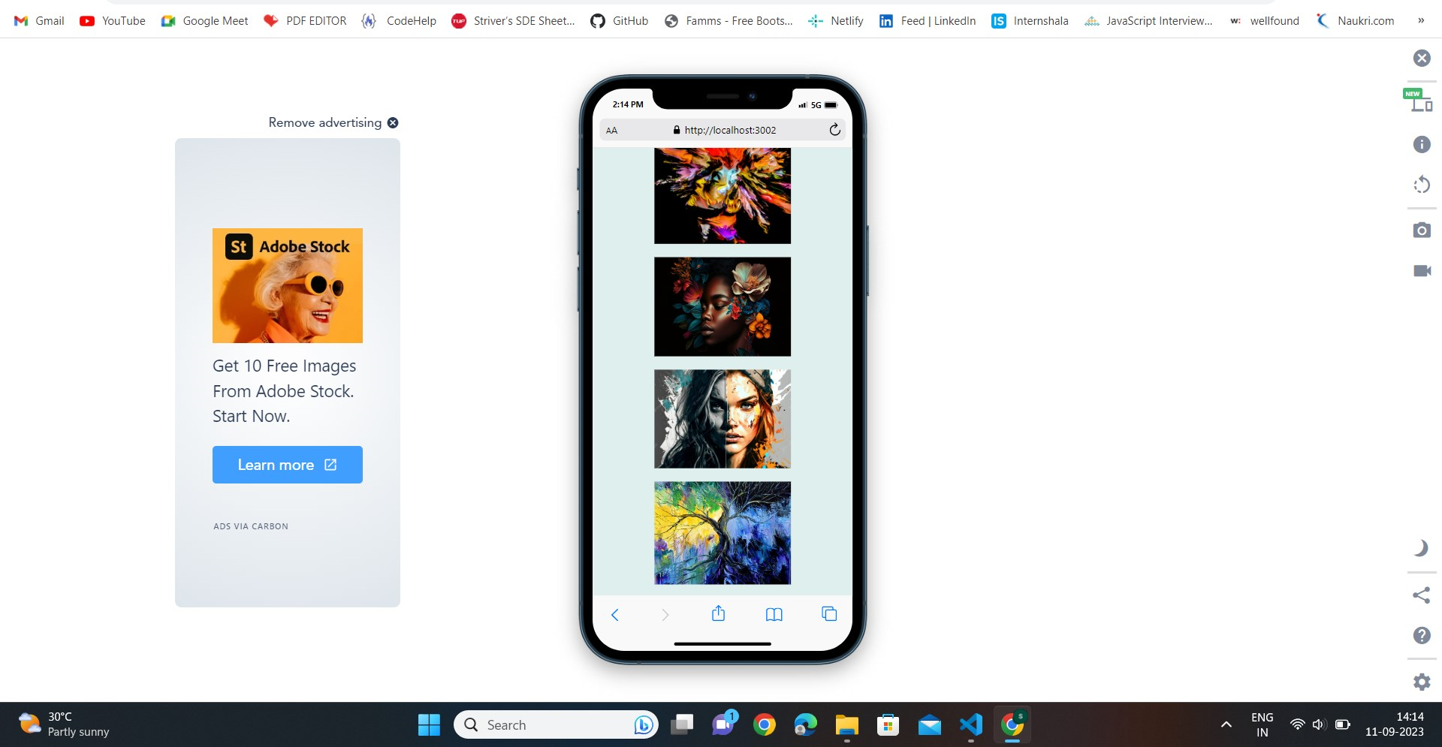Viewport: 1442px width, 747px height.
Task: Open simulator settings with the gear icon
Action: click(x=1422, y=682)
